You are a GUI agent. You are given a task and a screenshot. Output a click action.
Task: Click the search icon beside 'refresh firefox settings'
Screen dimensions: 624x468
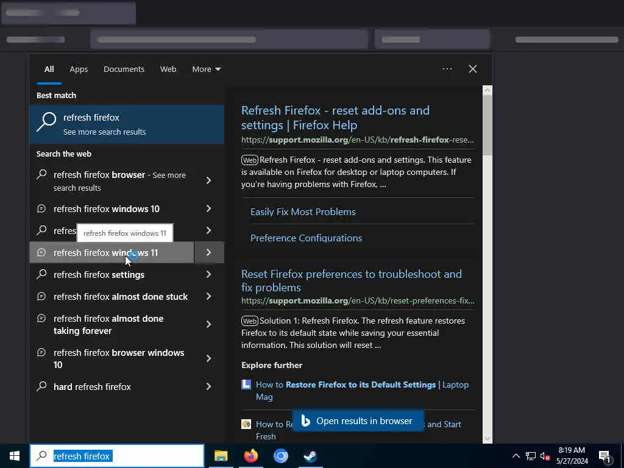pos(41,274)
